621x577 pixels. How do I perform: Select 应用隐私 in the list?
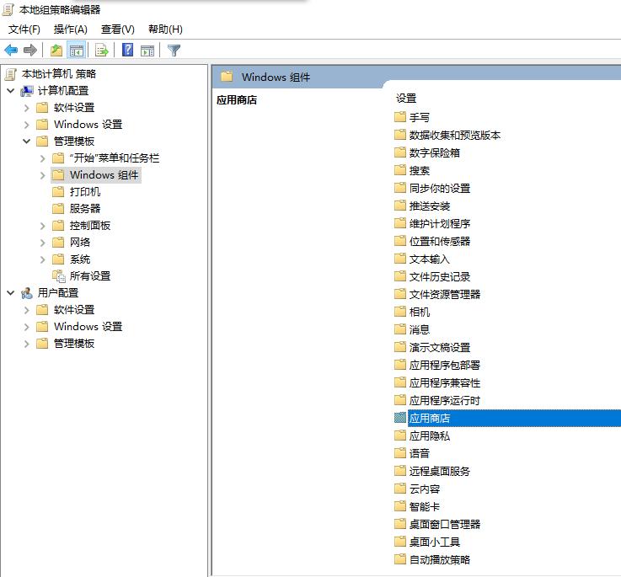430,436
